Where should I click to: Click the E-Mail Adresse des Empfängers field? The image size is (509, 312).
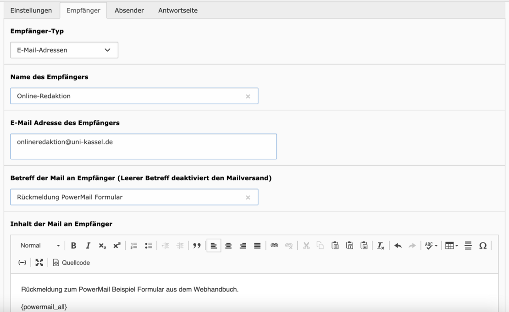click(144, 146)
